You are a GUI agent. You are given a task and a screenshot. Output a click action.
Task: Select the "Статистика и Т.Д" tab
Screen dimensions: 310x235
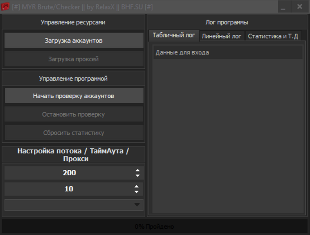click(272, 36)
